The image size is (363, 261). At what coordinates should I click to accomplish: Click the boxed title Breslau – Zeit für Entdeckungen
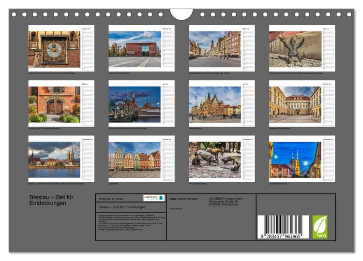122,207
